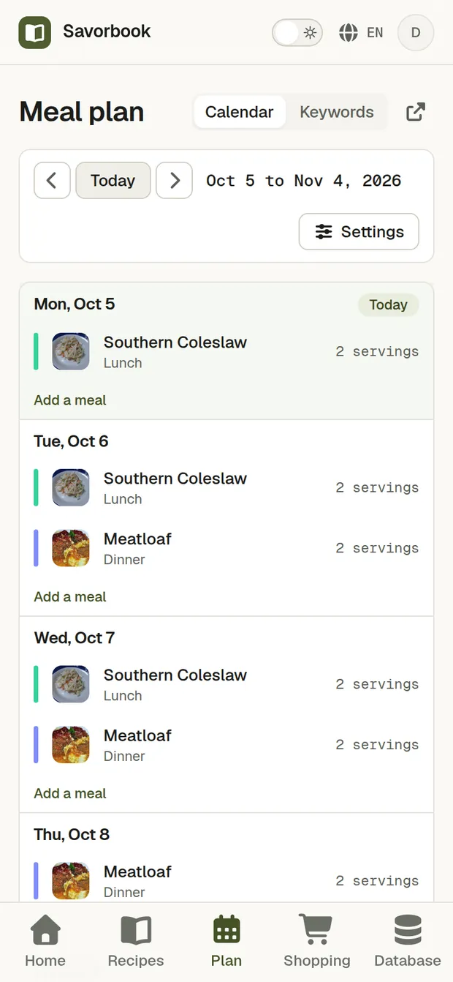
Task: Add a meal on Mon, Oct 5
Action: 70,400
